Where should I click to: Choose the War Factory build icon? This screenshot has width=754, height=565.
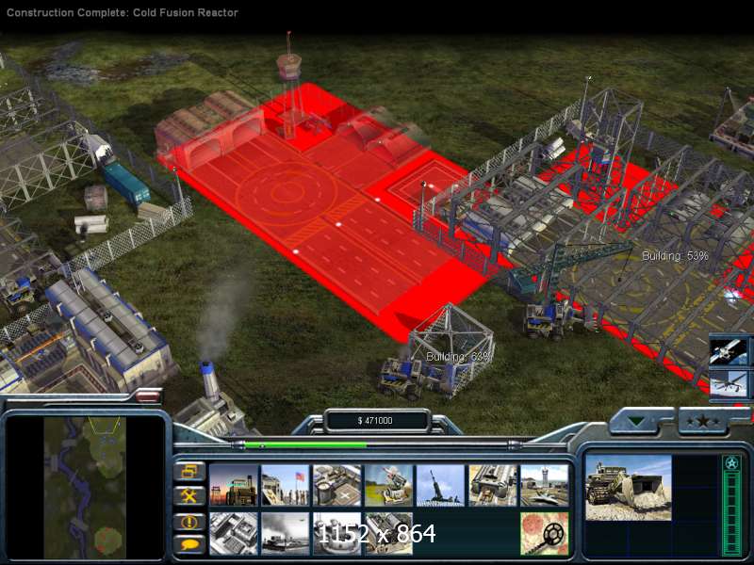[492, 485]
